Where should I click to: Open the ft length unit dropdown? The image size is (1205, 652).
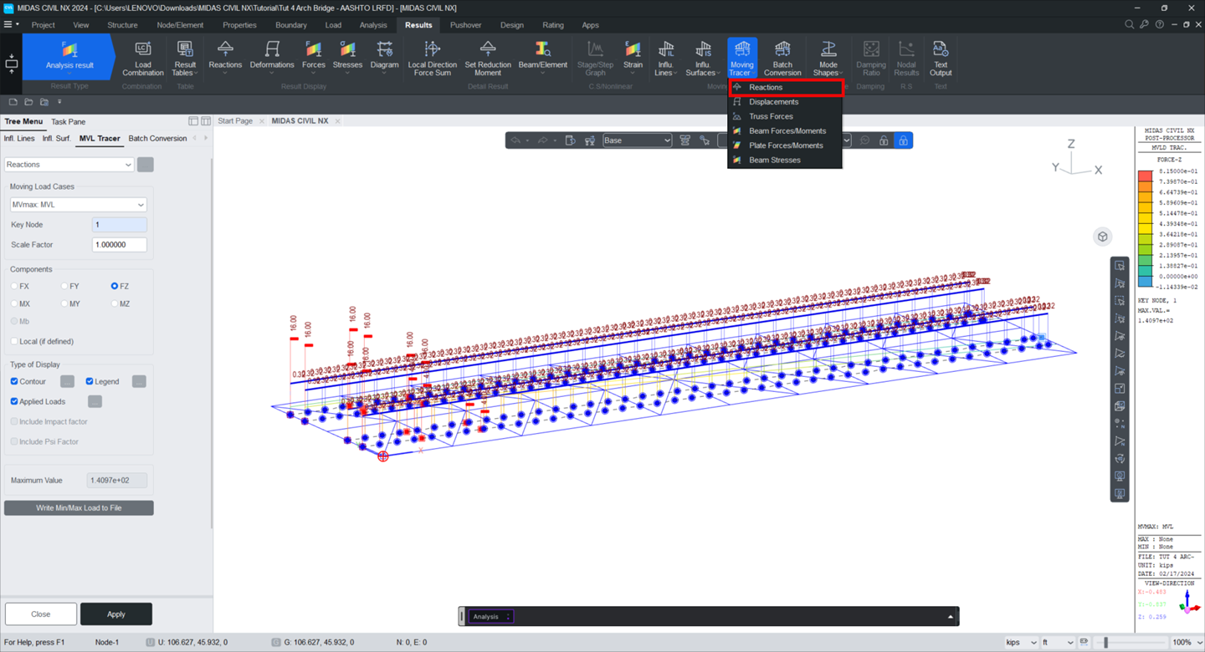pyautogui.click(x=1057, y=642)
